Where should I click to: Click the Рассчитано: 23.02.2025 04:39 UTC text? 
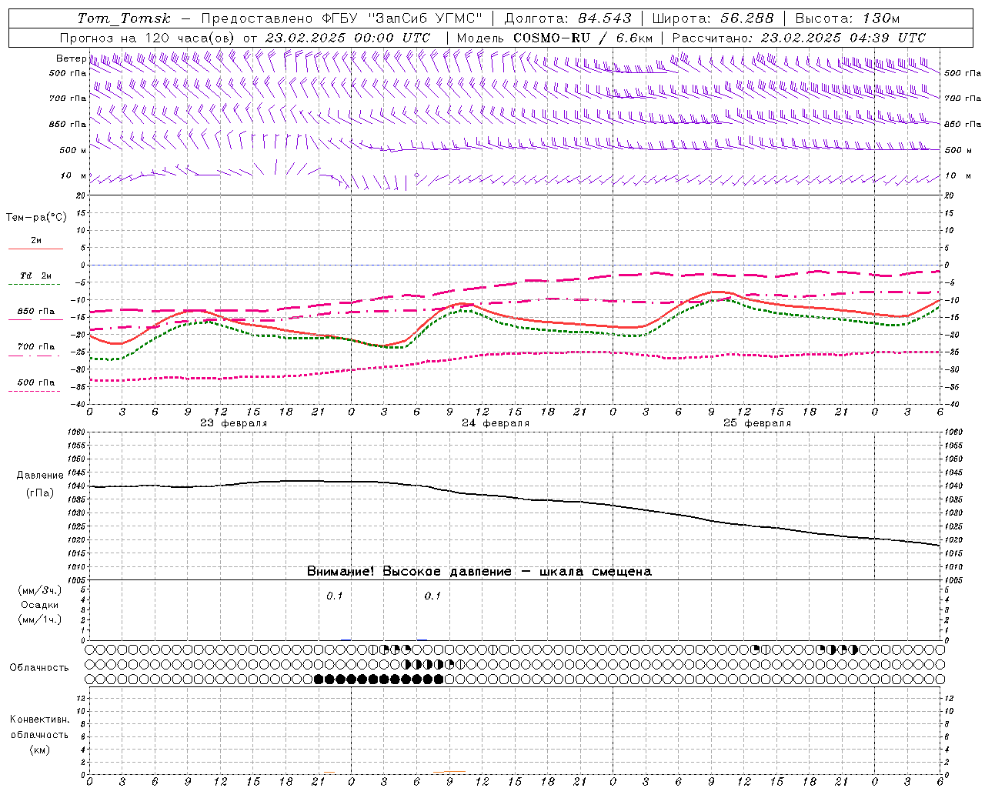tap(800, 38)
